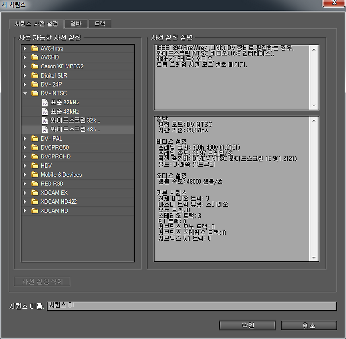Select the RED R3D label
The width and height of the screenshot is (346, 339).
(52, 184)
